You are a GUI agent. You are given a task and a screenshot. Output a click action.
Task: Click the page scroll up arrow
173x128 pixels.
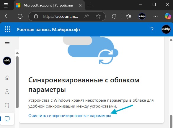[x=171, y=40]
